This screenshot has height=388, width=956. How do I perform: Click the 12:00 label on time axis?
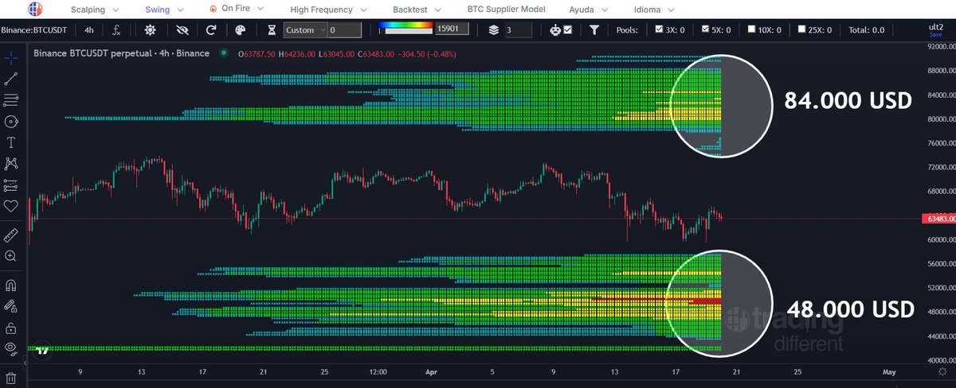click(379, 371)
